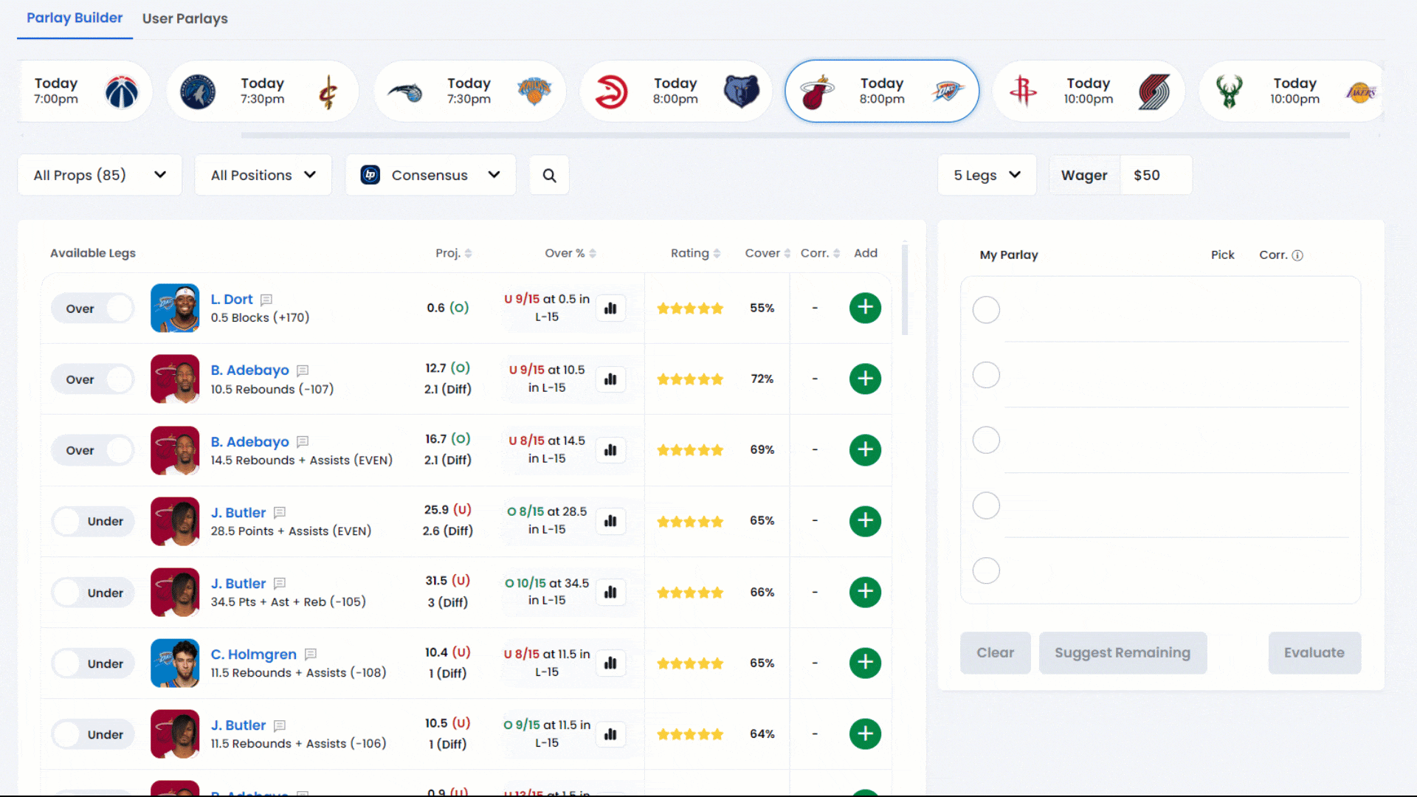Open 5 Legs dropdown
Screen dimensions: 1417x797
(x=987, y=175)
